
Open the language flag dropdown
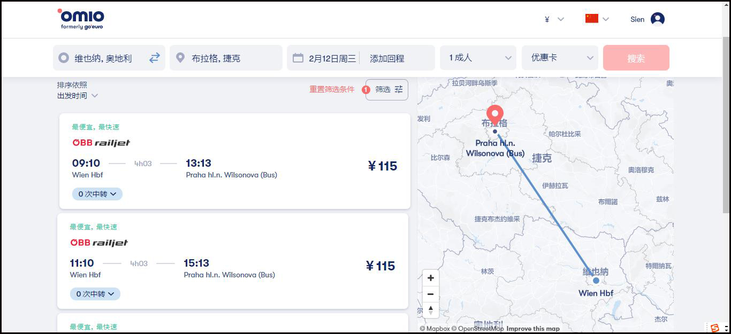pos(597,19)
